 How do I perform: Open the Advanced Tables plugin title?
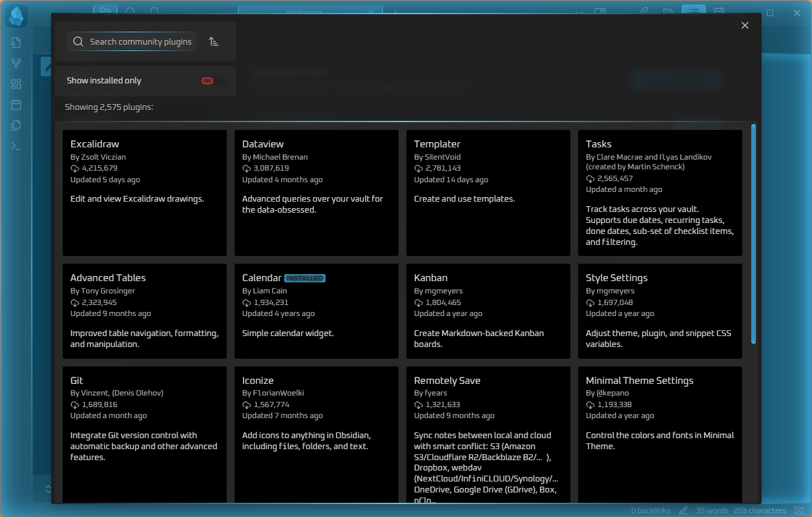click(x=108, y=278)
